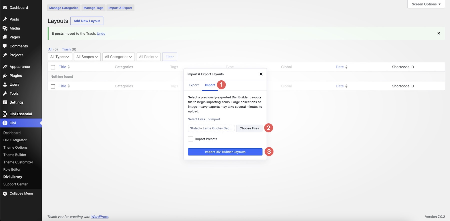Open Divi 5 Migrator submenu item
450x221 pixels.
point(15,140)
